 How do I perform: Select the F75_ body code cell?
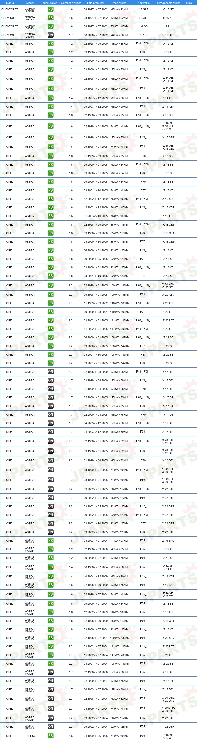pyautogui.click(x=143, y=736)
